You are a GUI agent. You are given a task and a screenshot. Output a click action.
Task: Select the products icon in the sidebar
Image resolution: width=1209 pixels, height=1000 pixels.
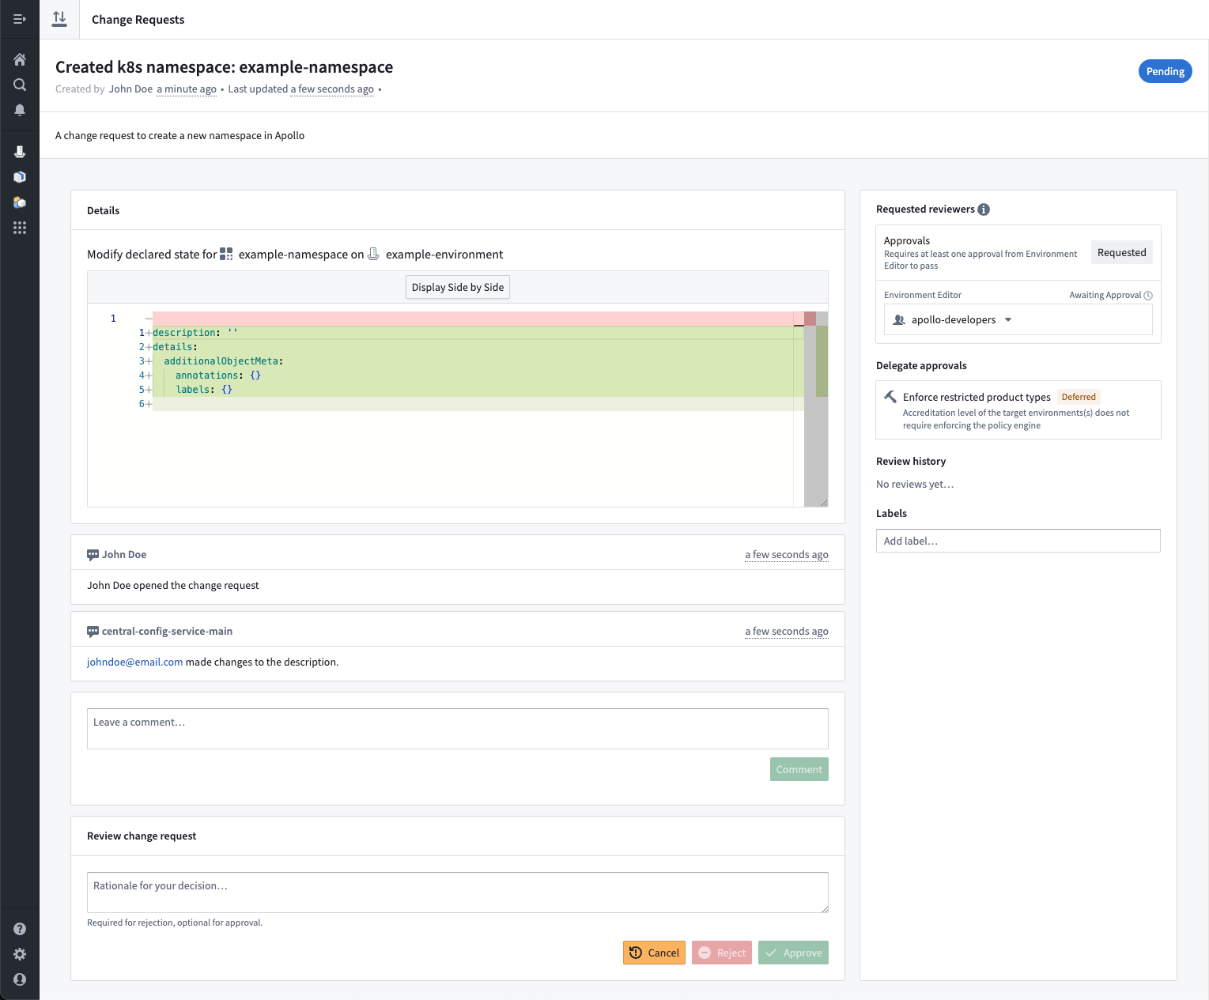(20, 202)
